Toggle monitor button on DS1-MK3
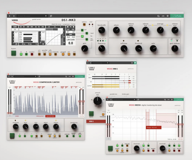The width and height of the screenshot is (192, 160). point(32,54)
